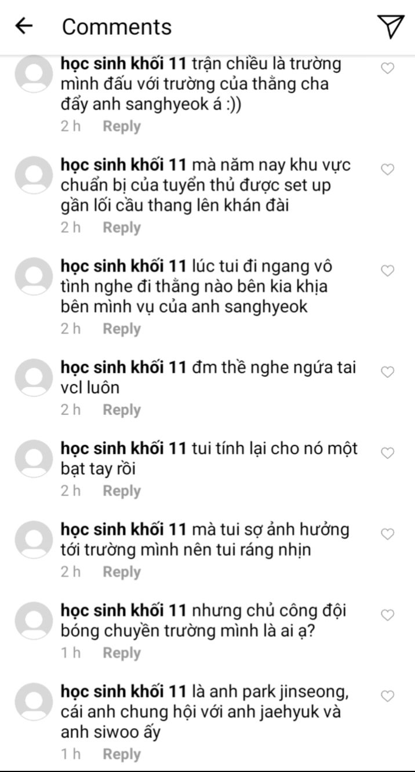This screenshot has width=415, height=772.
Task: Tap heart on 'đm thề nghe ngứa tai' comment
Action: pyautogui.click(x=387, y=372)
